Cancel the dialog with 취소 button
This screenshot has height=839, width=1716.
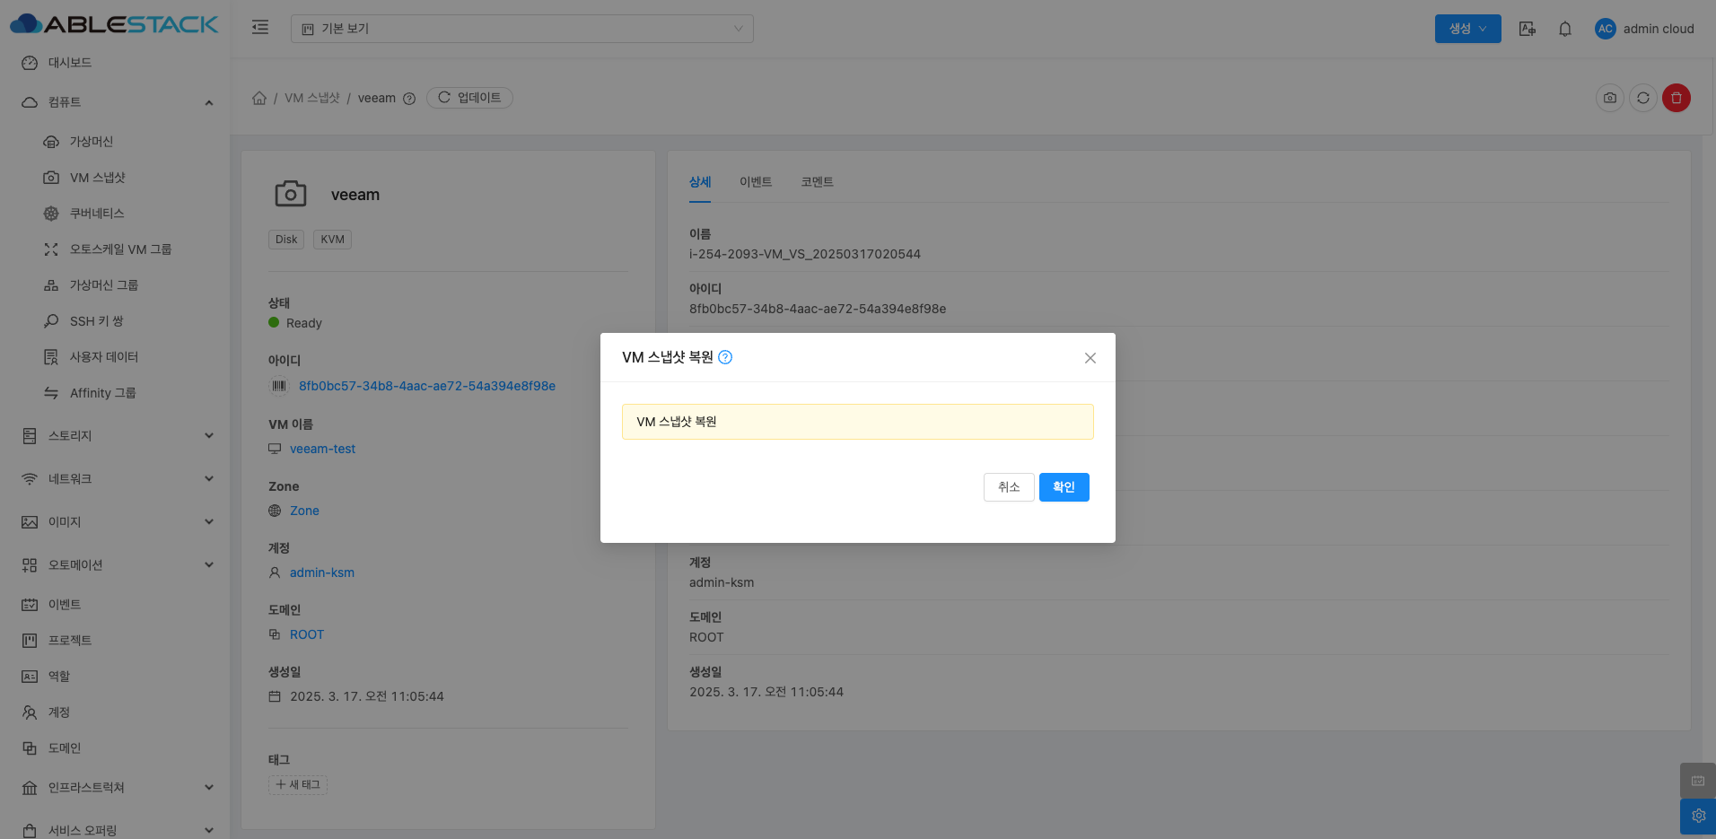point(1008,487)
